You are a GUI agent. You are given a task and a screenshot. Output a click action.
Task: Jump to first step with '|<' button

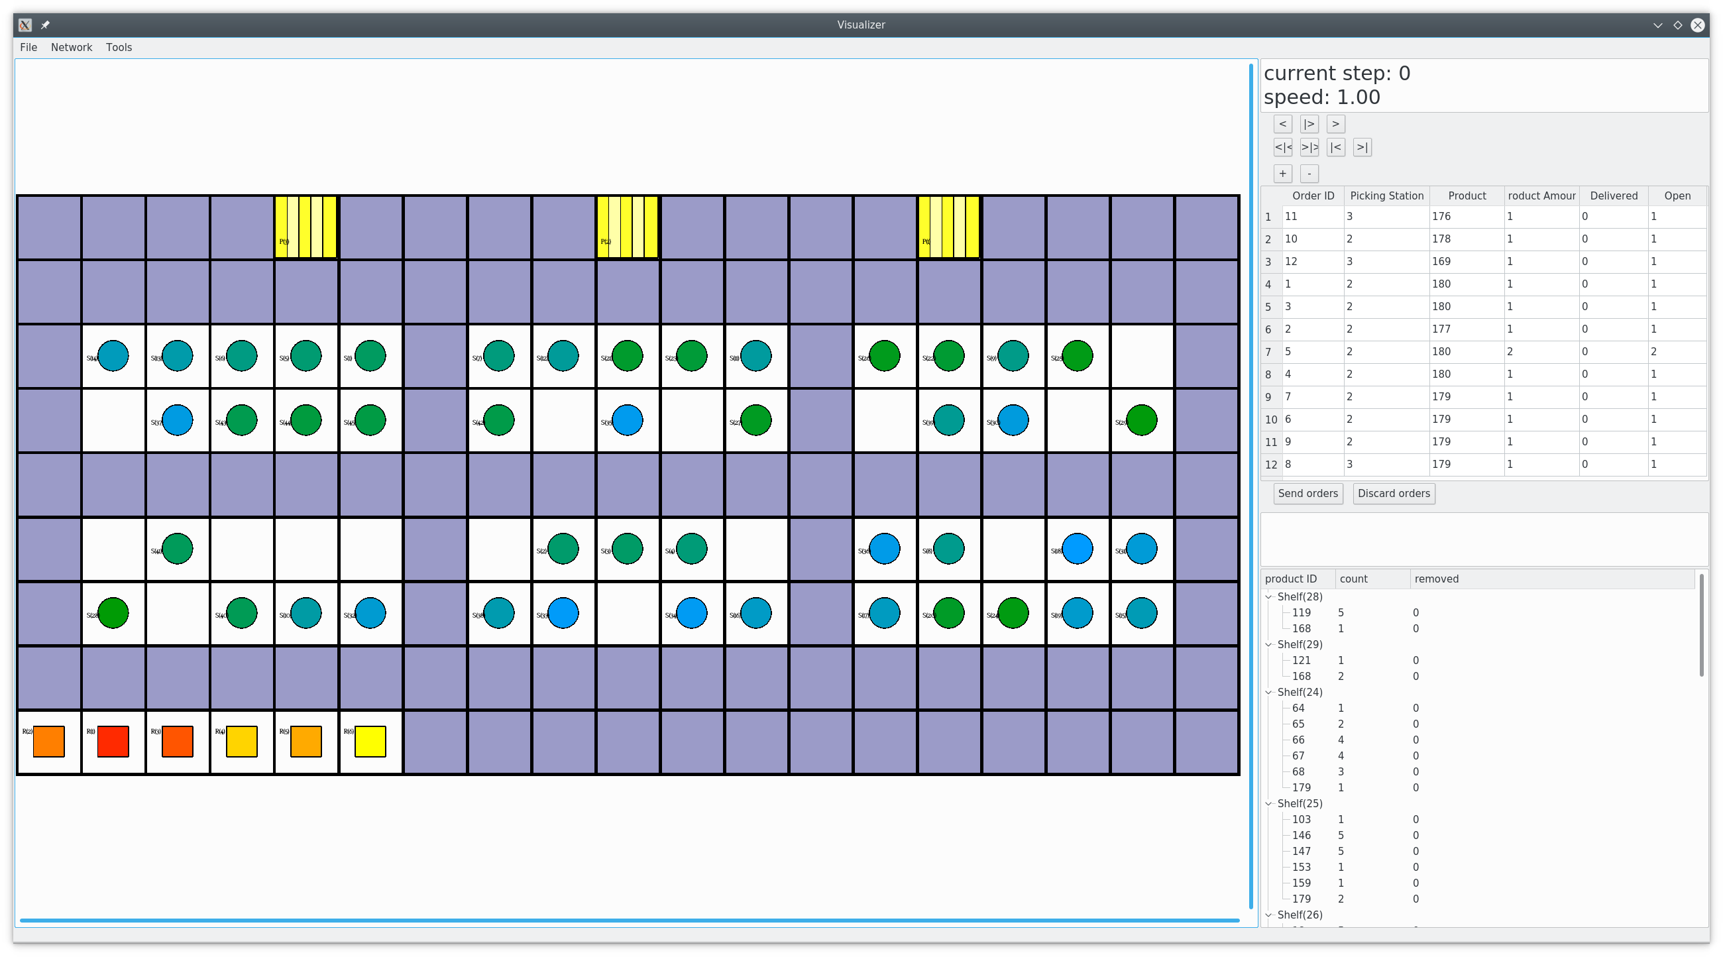1335,147
